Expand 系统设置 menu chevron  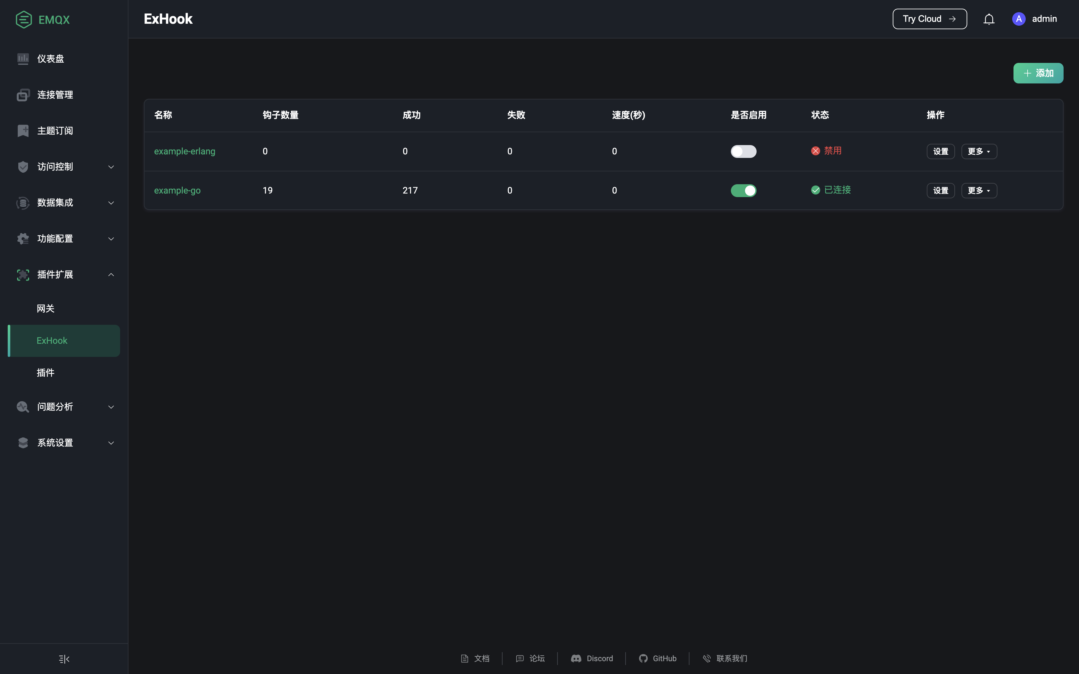pos(111,443)
